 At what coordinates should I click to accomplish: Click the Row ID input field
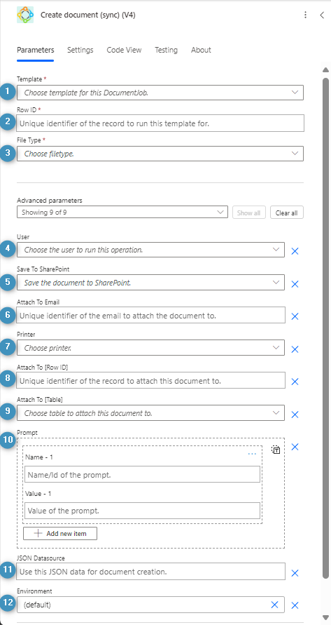click(x=160, y=123)
